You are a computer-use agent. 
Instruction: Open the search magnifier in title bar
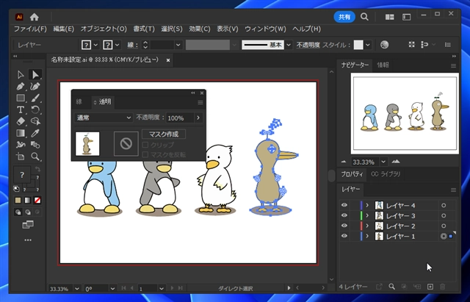[x=364, y=17]
